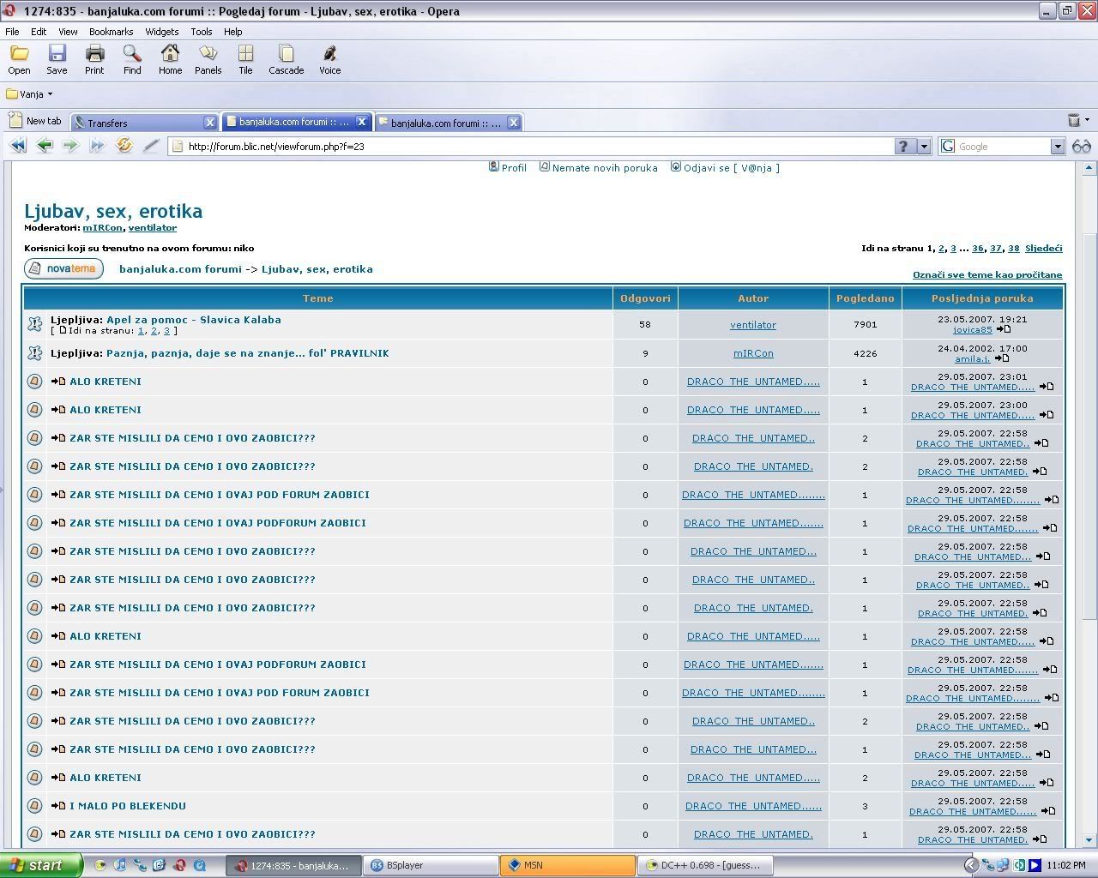Click latest post arrow next to jovica85

pos(1004,329)
